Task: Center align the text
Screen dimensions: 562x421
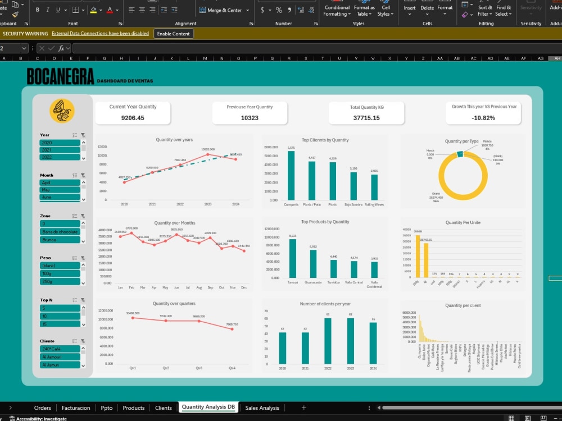Action: click(142, 10)
